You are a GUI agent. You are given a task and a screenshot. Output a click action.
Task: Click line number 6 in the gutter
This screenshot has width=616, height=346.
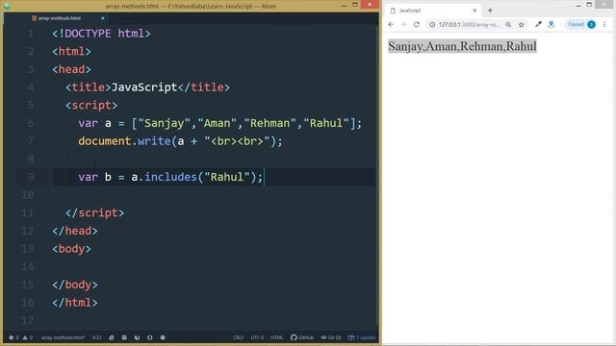click(x=30, y=123)
